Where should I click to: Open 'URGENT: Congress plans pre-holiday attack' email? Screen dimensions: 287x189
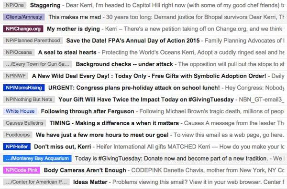tap(134, 88)
